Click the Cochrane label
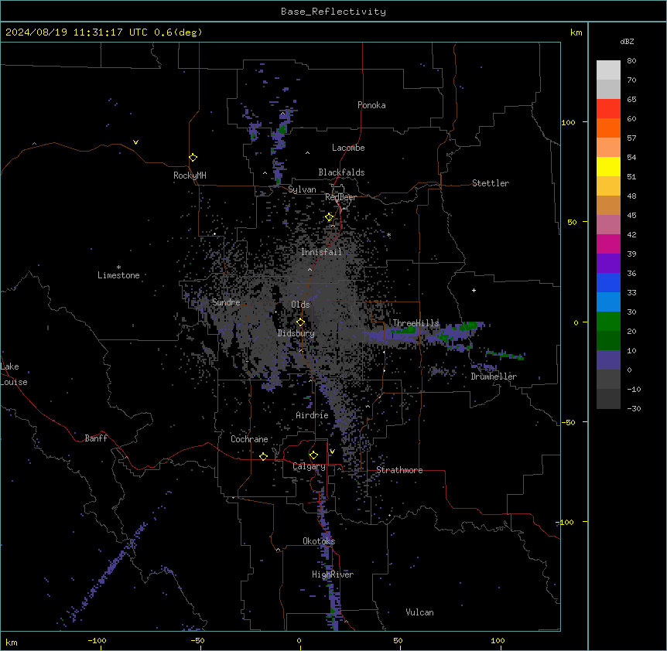The height and width of the screenshot is (651, 667). [x=249, y=439]
